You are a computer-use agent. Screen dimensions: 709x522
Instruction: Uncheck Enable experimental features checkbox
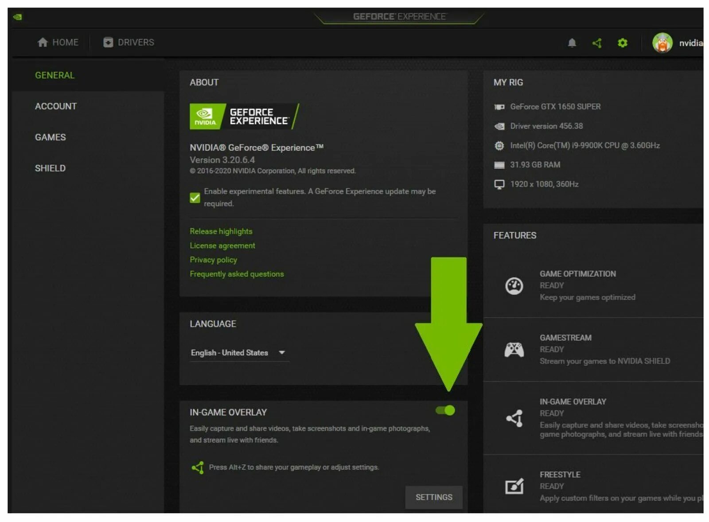pyautogui.click(x=195, y=198)
